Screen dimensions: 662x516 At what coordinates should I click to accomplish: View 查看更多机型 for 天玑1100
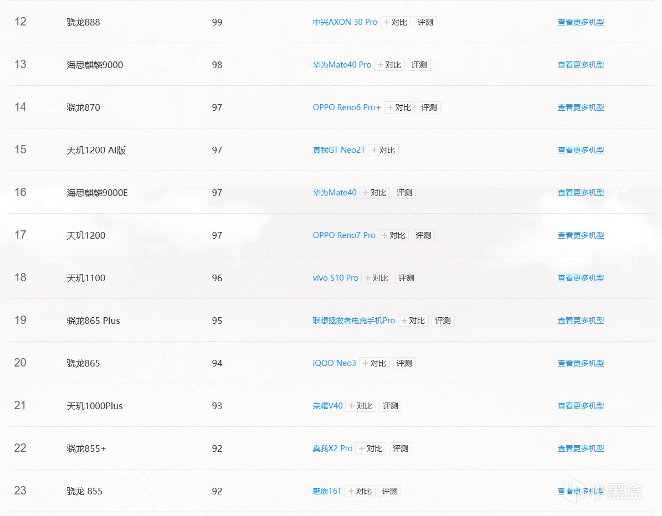point(581,278)
